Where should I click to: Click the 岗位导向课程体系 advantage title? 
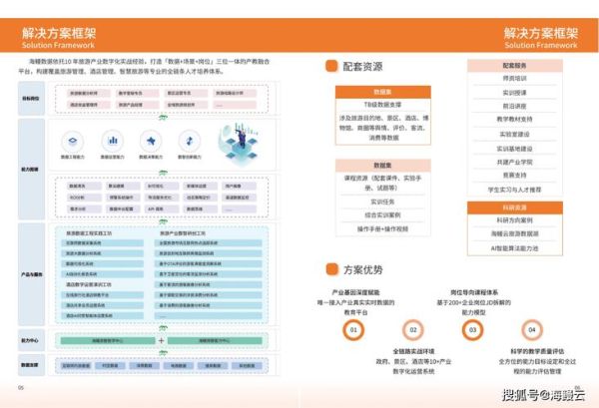(474, 292)
